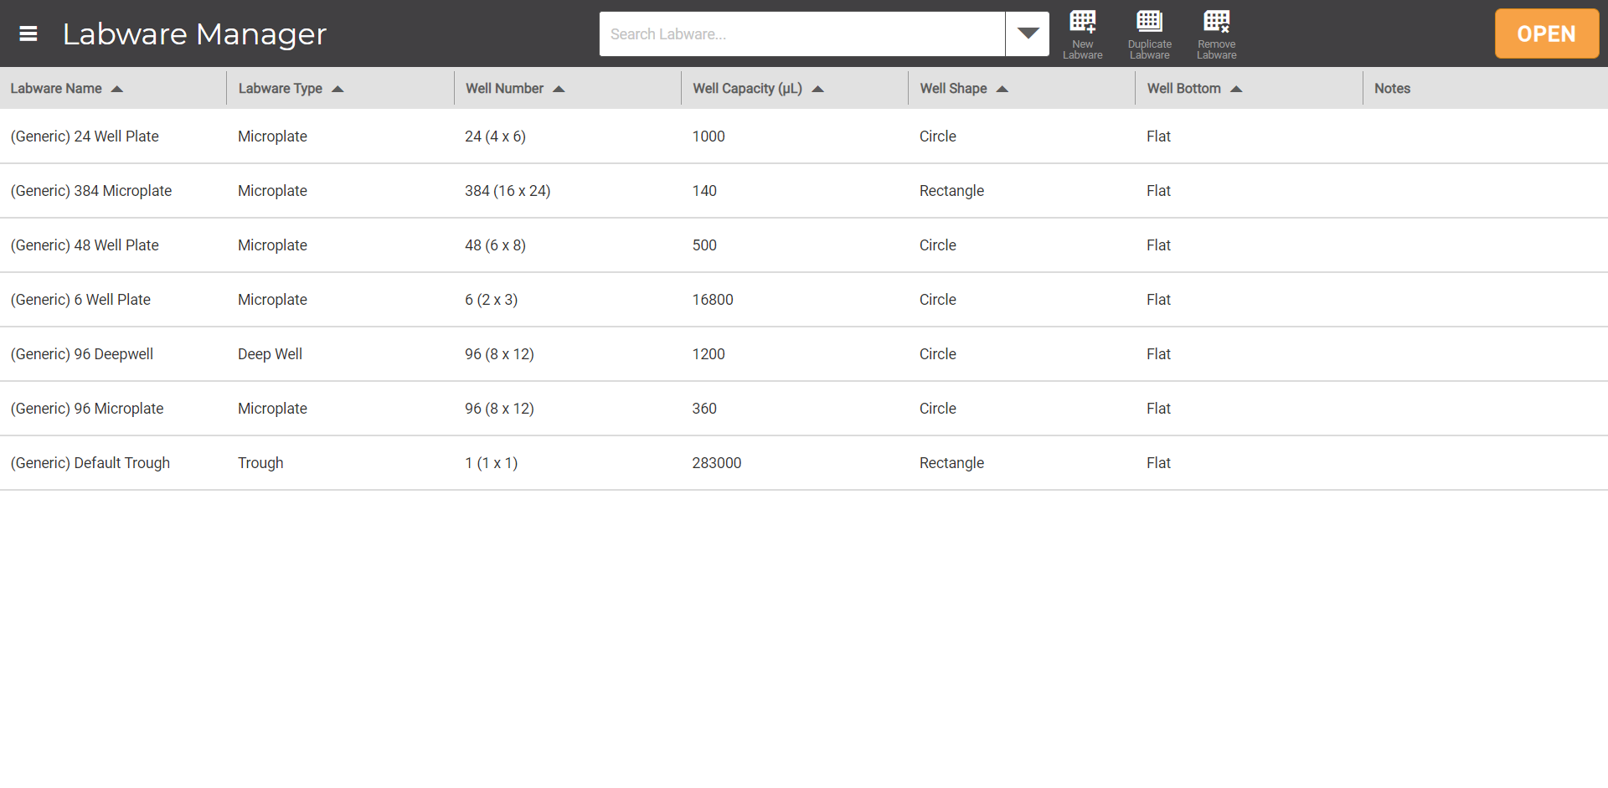Sort by the Labware Type column arrow

[338, 88]
